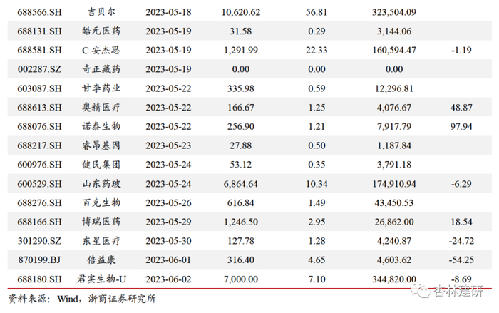Click company name 甘李药业
This screenshot has height=313, width=499.
point(101,88)
